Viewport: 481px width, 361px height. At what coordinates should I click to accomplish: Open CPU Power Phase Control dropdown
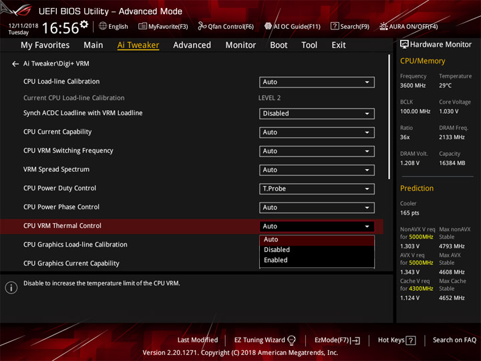pyautogui.click(x=317, y=207)
